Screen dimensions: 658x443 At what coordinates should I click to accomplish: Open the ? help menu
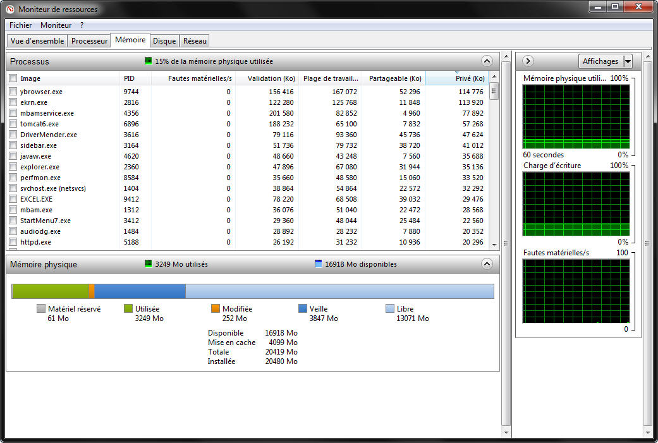(82, 25)
